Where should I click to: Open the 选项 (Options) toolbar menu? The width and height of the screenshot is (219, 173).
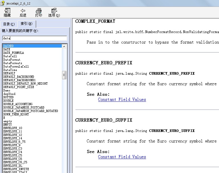click(54, 13)
